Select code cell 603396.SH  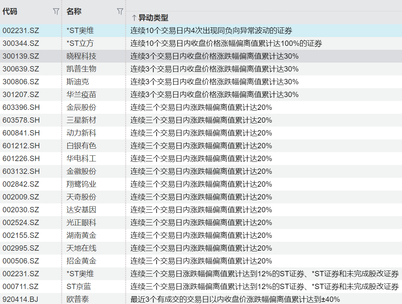(x=21, y=107)
